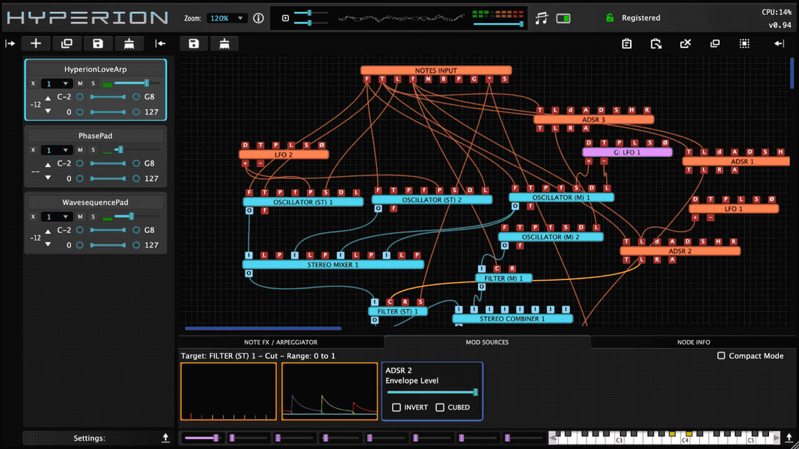Screen dimensions: 799x449
Task: Select all nodes via the dotted square icon
Action: [x=744, y=43]
